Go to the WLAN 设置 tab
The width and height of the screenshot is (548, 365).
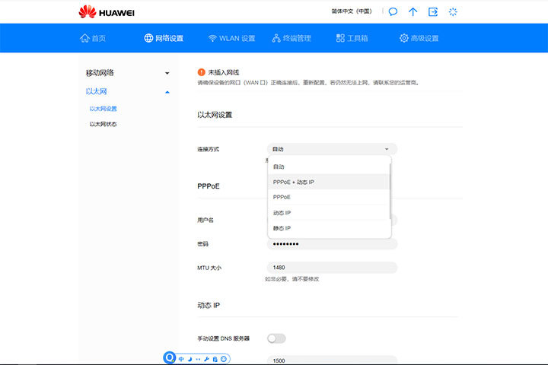pos(231,38)
